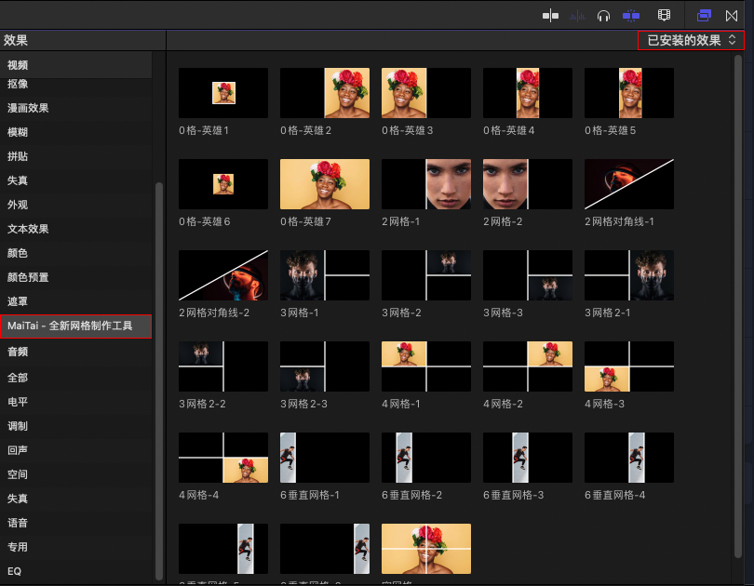This screenshot has height=586, width=754.
Task: Select the 4 网格-2 effect thumbnail
Action: pos(528,366)
